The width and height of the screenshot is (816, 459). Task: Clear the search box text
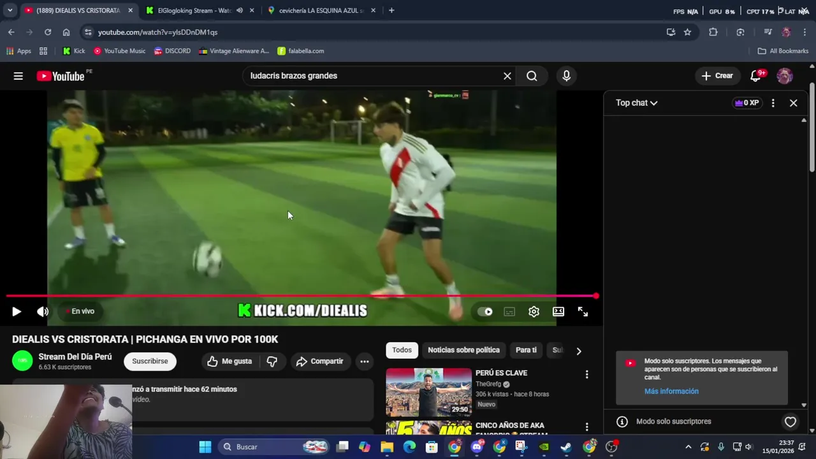[x=507, y=76]
